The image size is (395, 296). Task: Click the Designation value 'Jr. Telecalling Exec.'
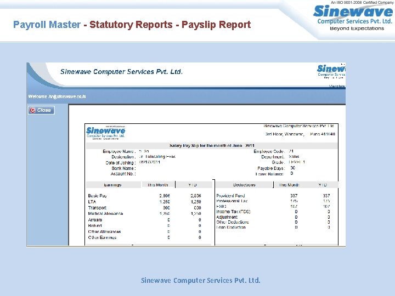click(x=157, y=157)
